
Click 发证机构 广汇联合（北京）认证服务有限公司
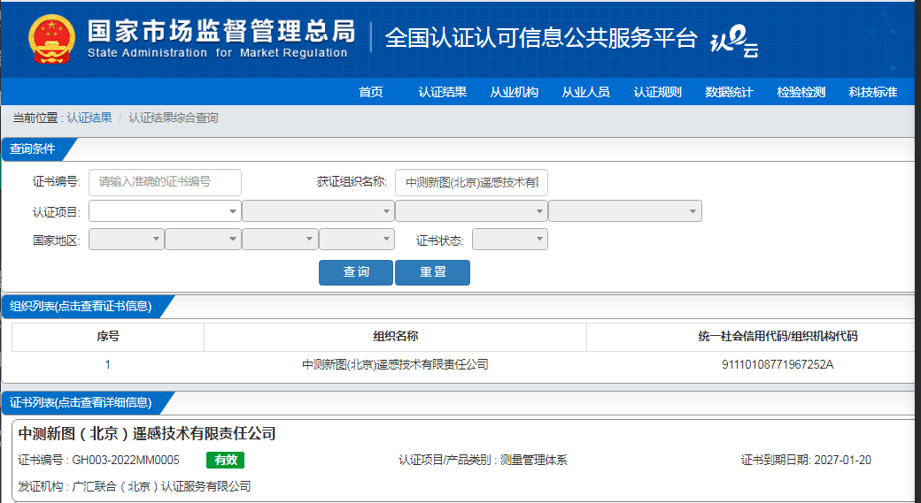coord(135,486)
